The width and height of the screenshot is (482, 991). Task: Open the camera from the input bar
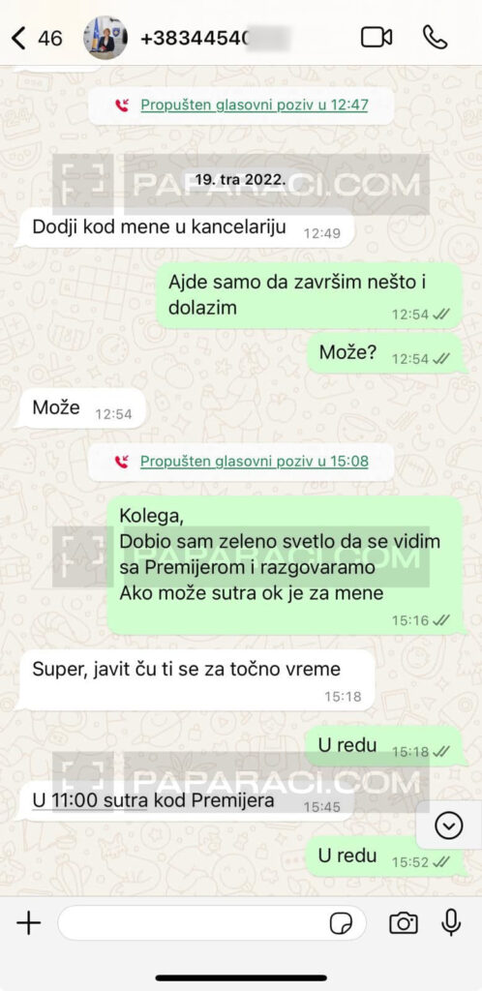coord(403,923)
